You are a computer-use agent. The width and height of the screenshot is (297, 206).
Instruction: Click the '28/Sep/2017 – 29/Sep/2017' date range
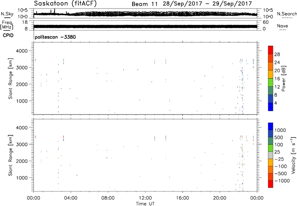coord(207,4)
